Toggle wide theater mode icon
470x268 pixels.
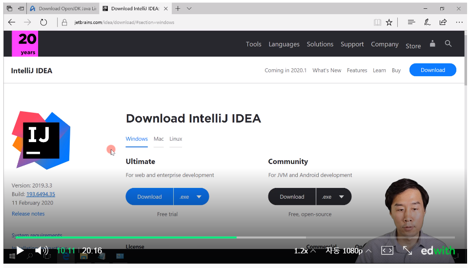click(387, 250)
